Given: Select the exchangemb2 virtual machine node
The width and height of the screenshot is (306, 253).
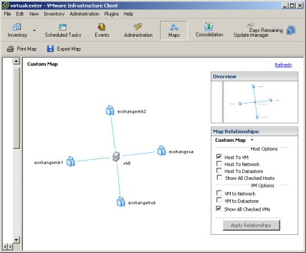Looking at the screenshot, I should pos(110,111).
